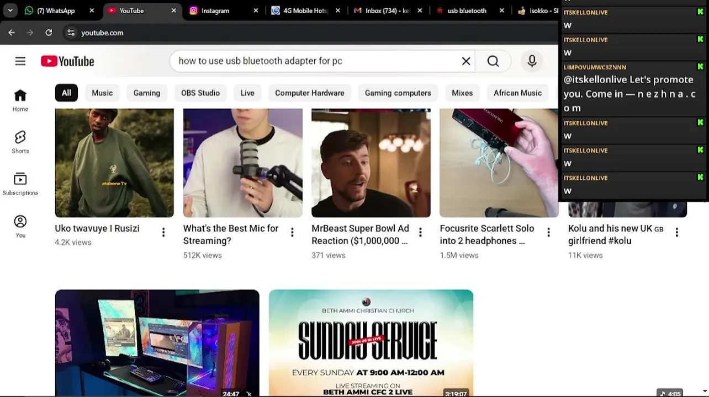
Task: Select the Live filter chip
Action: (x=247, y=93)
